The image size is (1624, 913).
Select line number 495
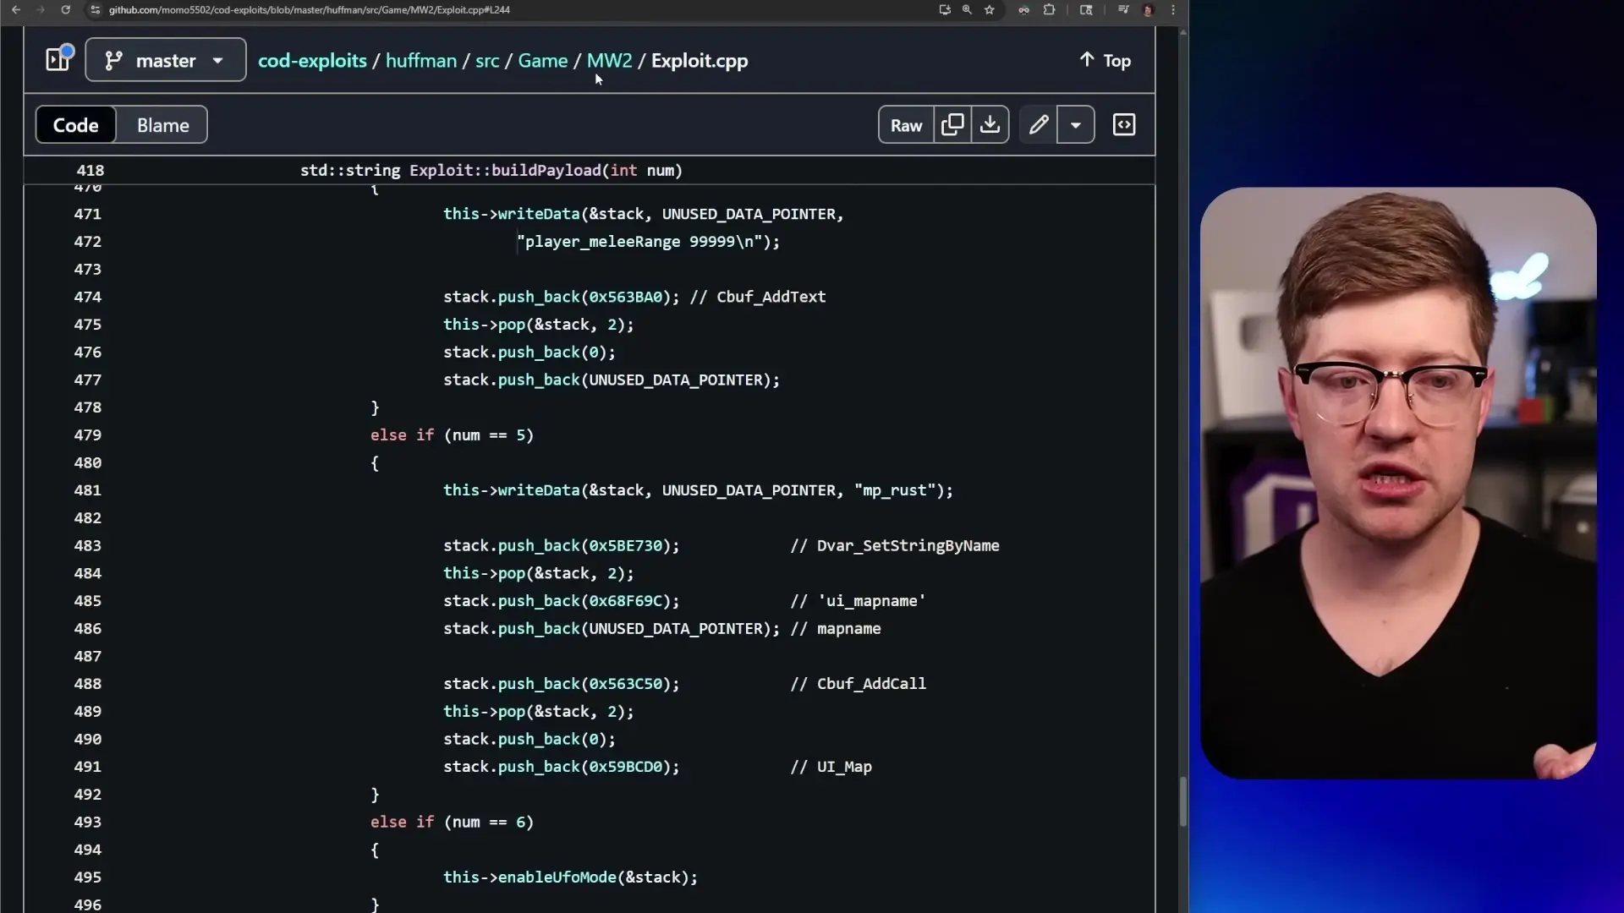click(x=88, y=877)
